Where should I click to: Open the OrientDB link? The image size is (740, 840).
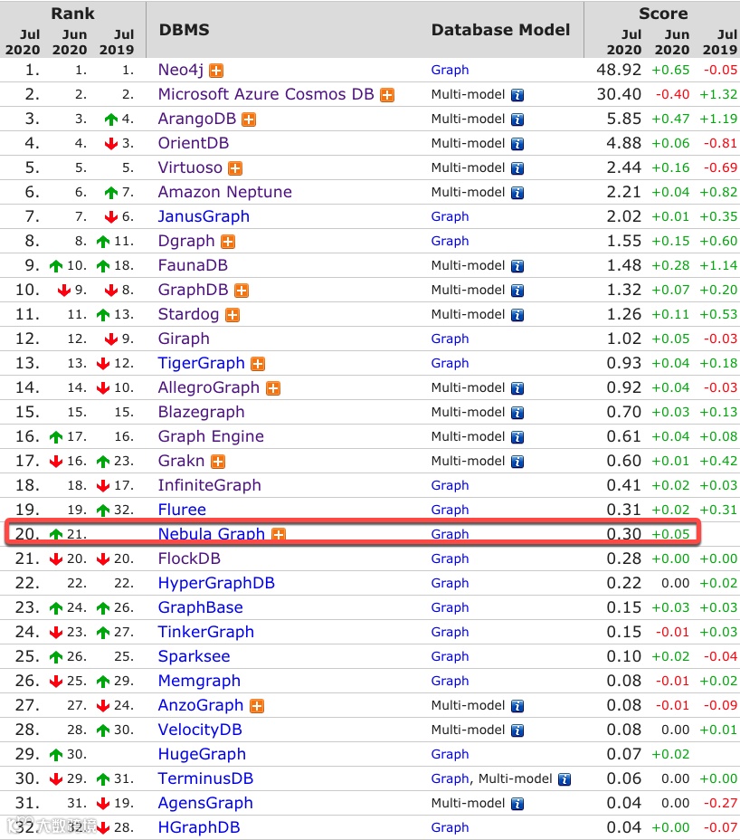pos(194,143)
